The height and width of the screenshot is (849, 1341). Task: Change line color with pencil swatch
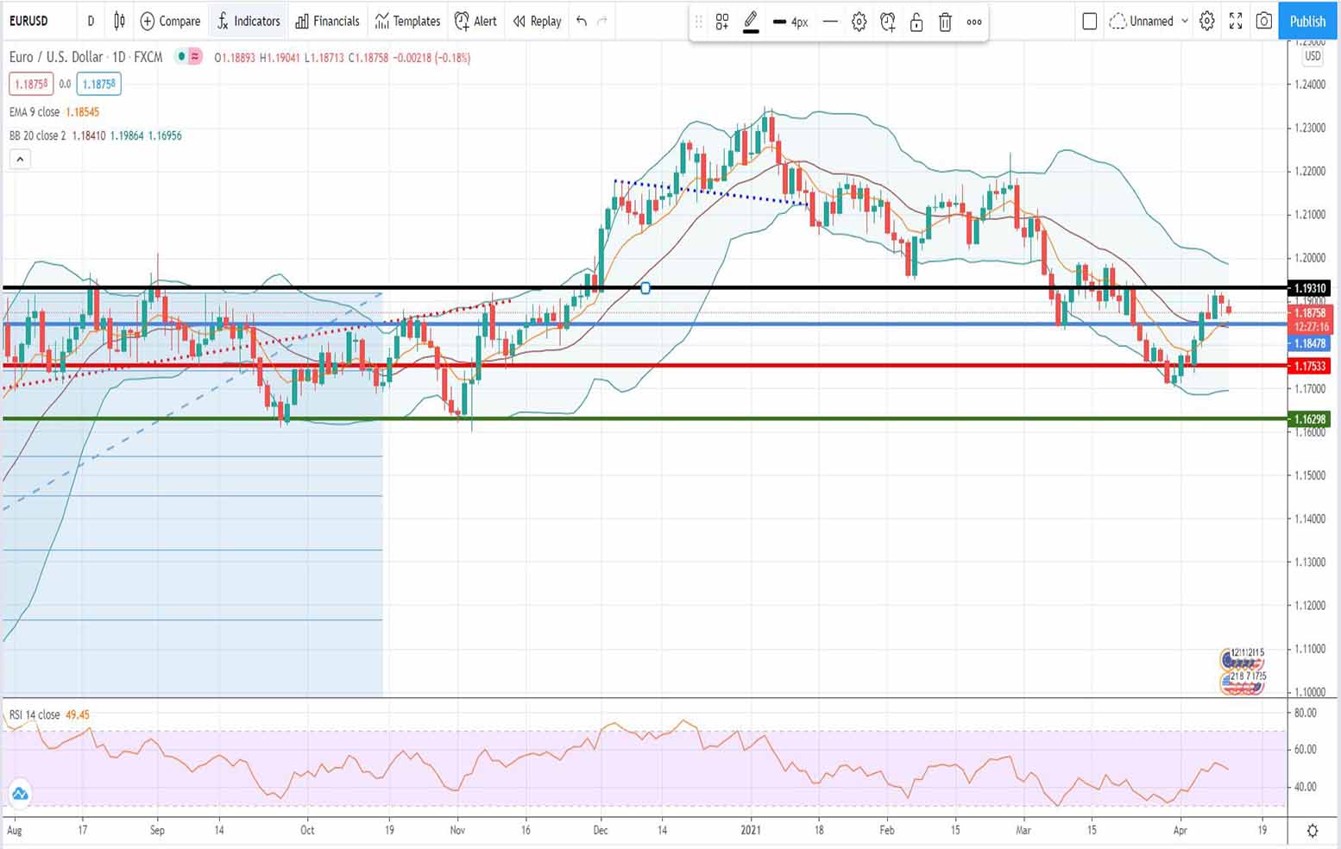click(751, 22)
